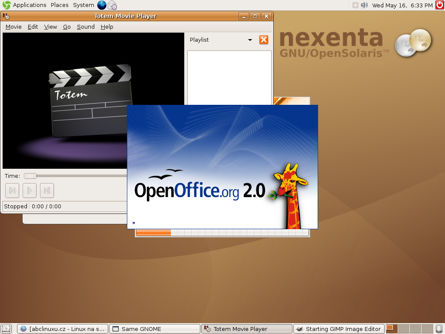Switch to the abclinuxu.cz browser window

pyautogui.click(x=63, y=329)
